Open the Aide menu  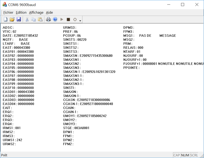49,12
